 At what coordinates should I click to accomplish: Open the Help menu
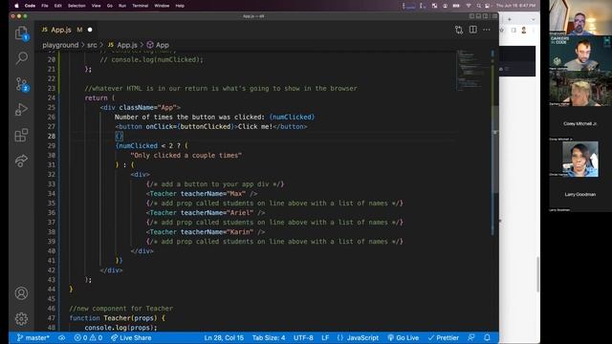point(180,6)
